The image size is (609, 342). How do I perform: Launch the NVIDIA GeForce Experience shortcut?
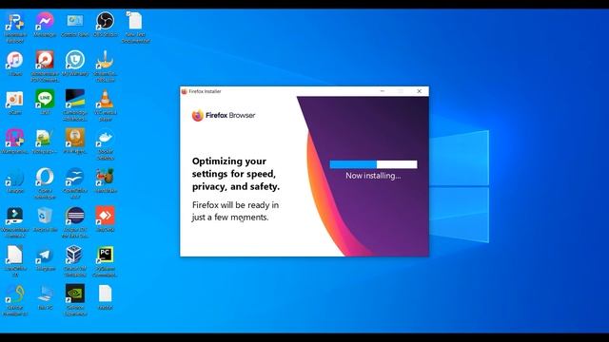click(x=75, y=300)
